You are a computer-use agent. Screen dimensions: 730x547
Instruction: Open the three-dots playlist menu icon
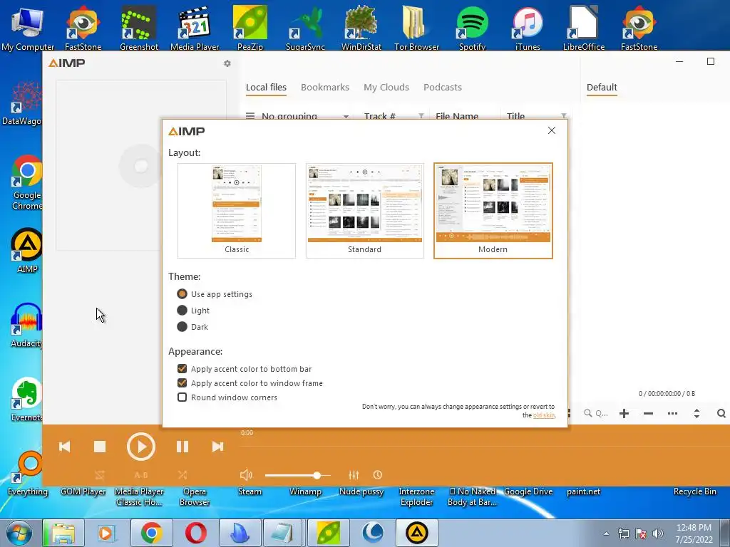(x=673, y=414)
